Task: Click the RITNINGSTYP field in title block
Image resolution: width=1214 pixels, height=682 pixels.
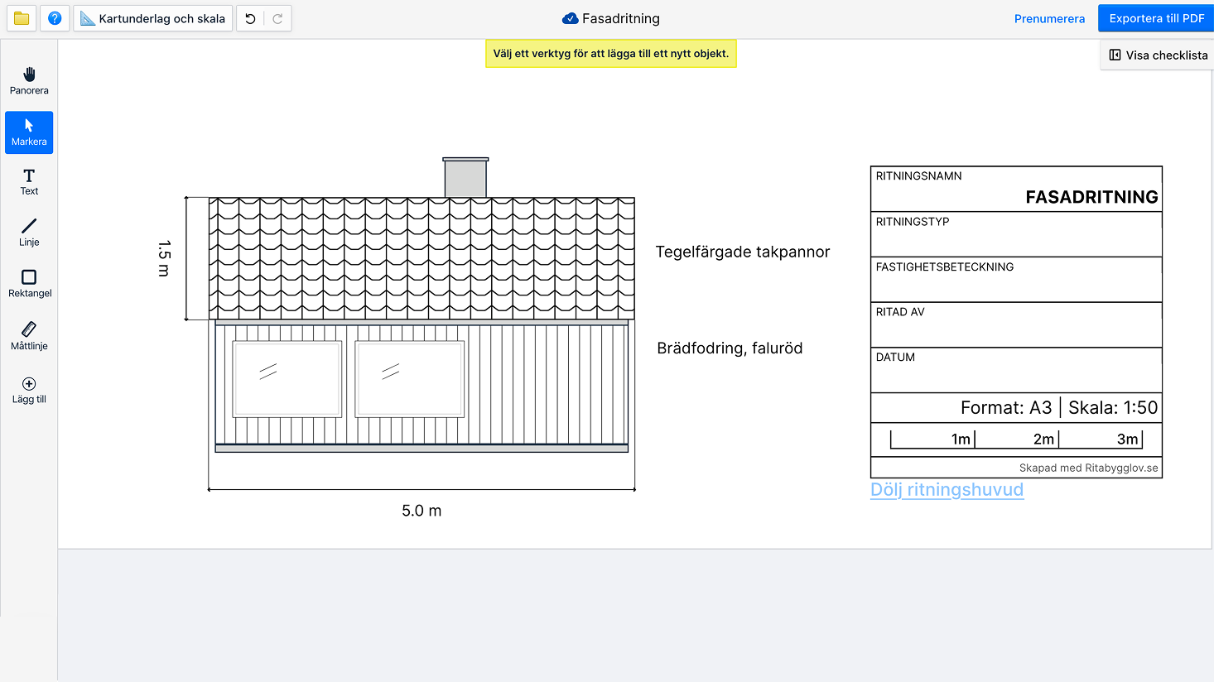Action: pyautogui.click(x=1016, y=235)
